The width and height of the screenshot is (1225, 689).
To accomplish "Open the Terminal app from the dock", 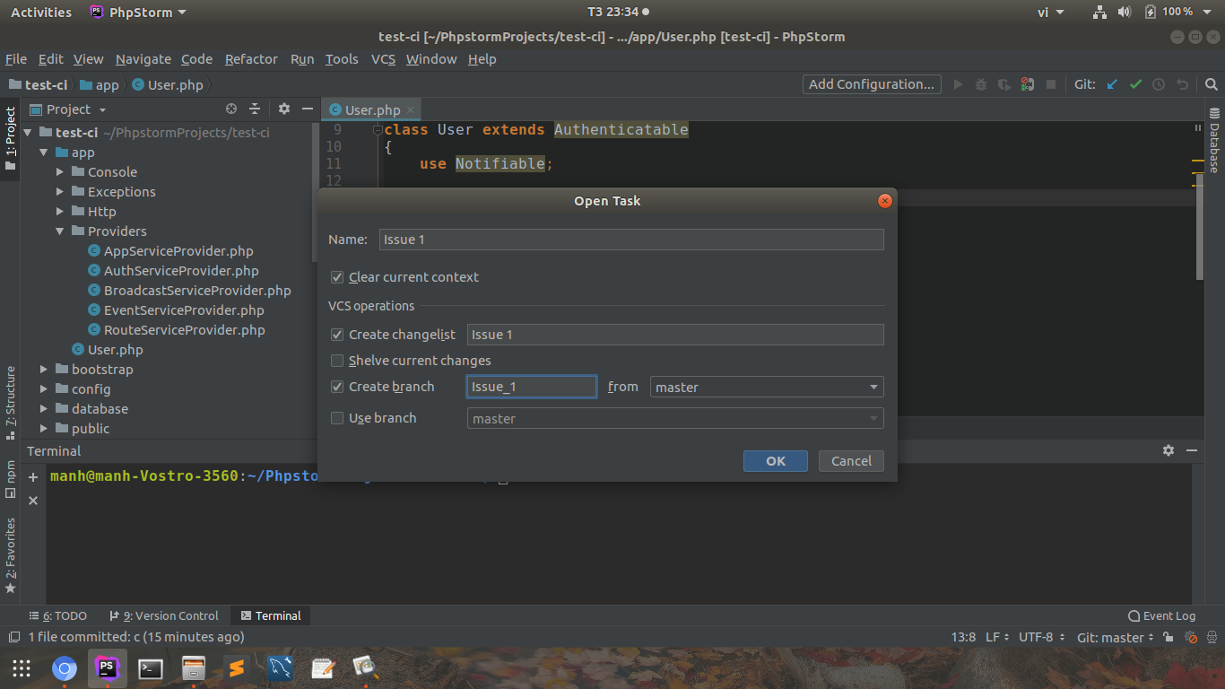I will pyautogui.click(x=150, y=668).
